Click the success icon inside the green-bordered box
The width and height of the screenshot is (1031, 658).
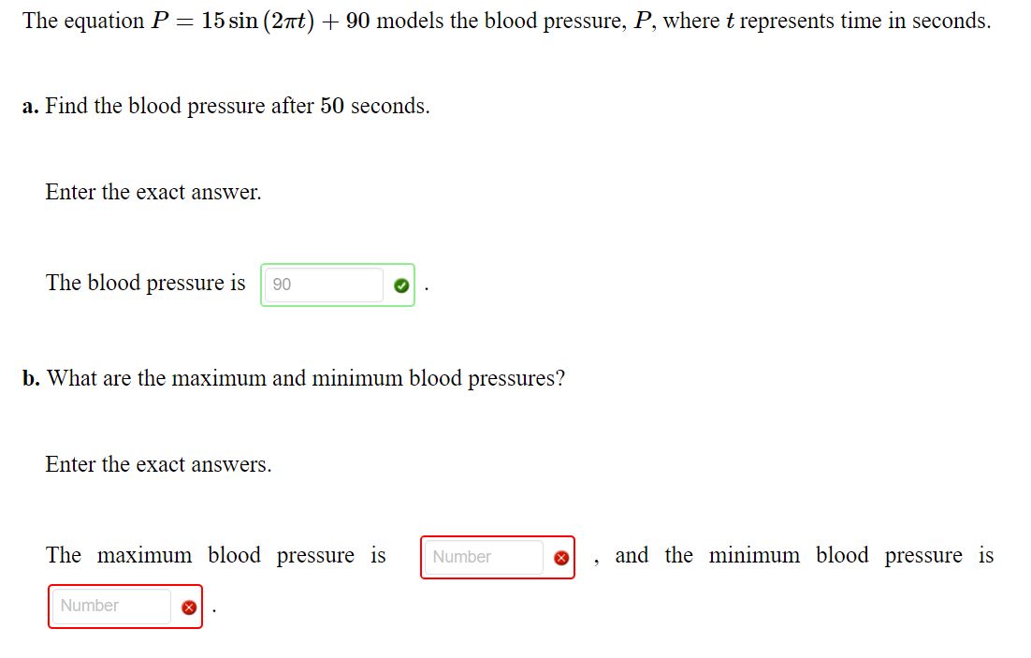401,284
